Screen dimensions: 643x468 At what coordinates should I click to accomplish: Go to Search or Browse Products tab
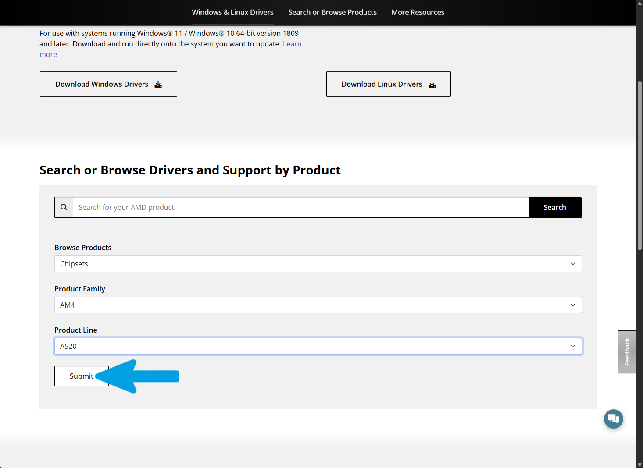(x=332, y=12)
